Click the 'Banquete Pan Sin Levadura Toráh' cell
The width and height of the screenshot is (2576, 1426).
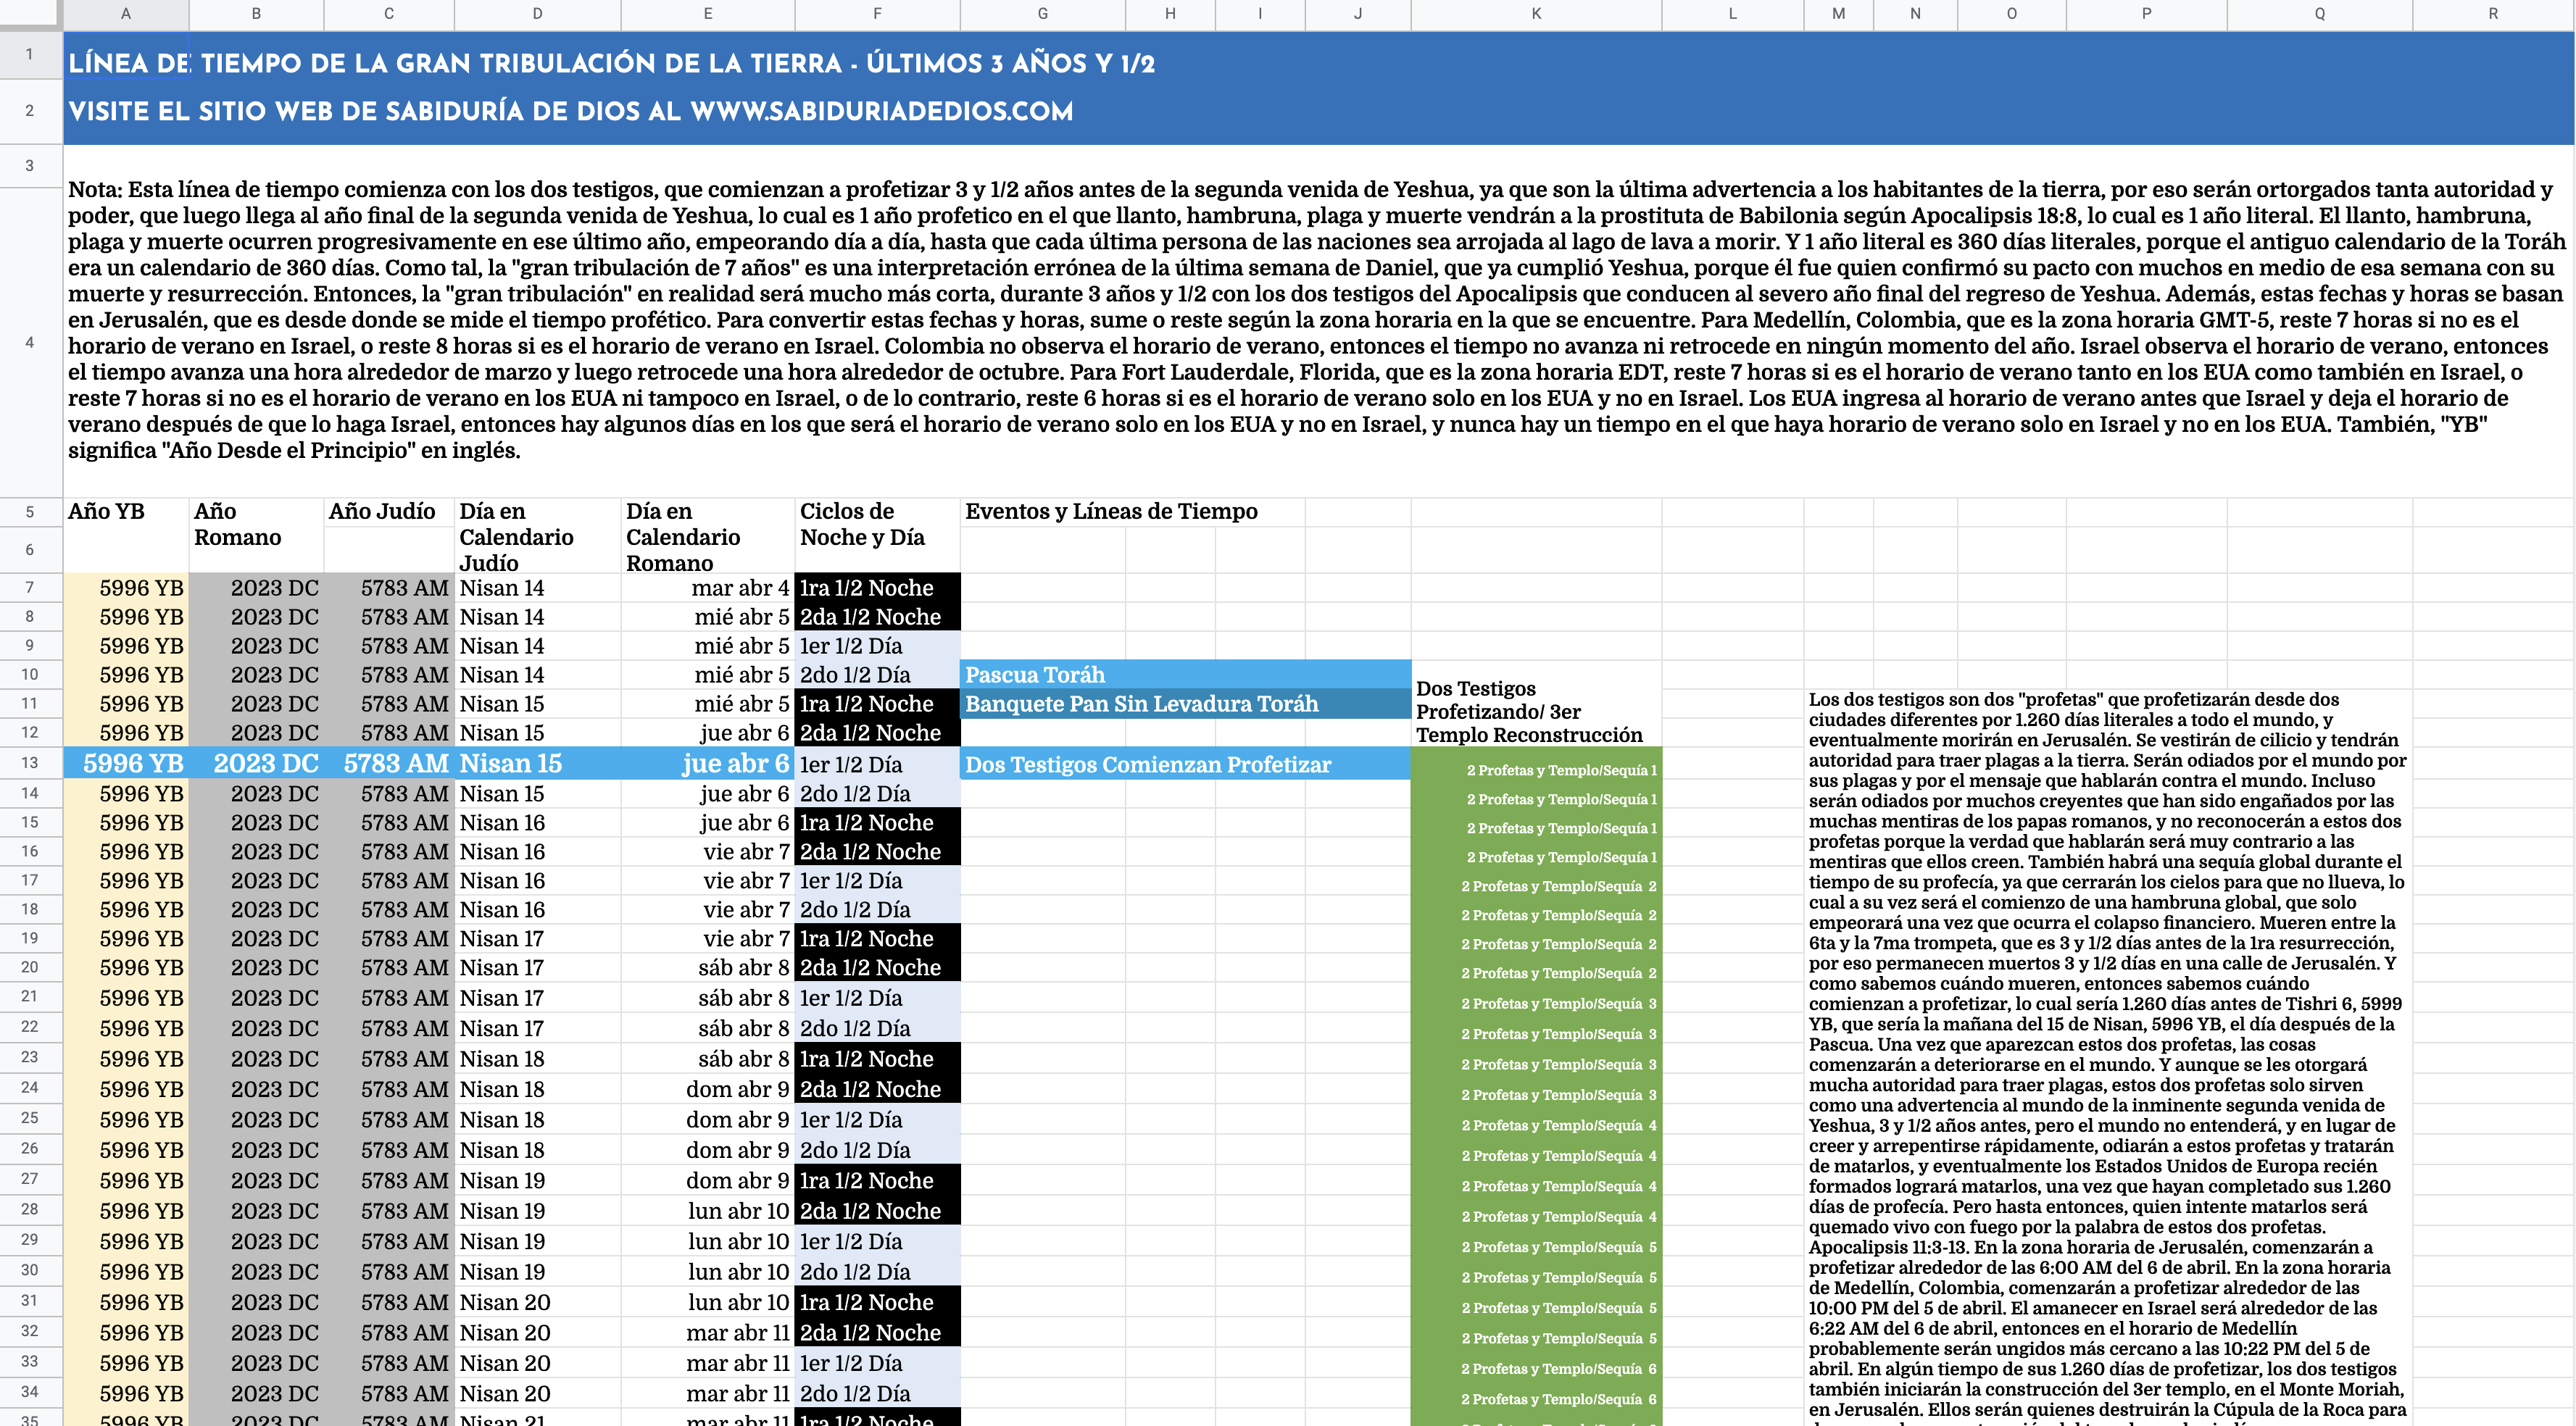click(1186, 703)
